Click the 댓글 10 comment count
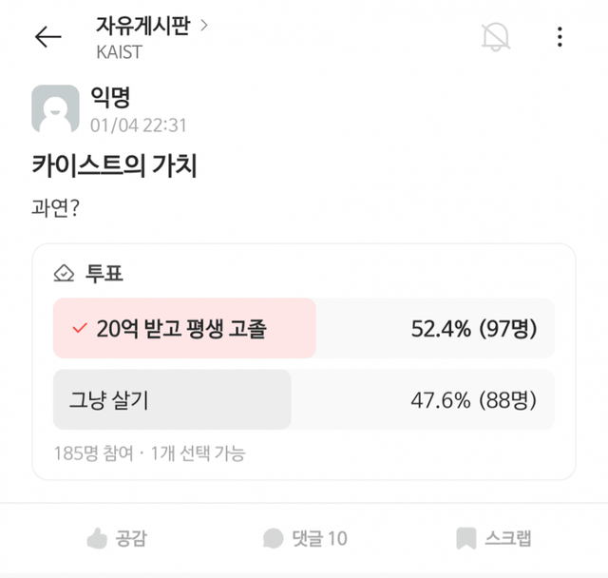The width and height of the screenshot is (608, 578). [x=319, y=538]
